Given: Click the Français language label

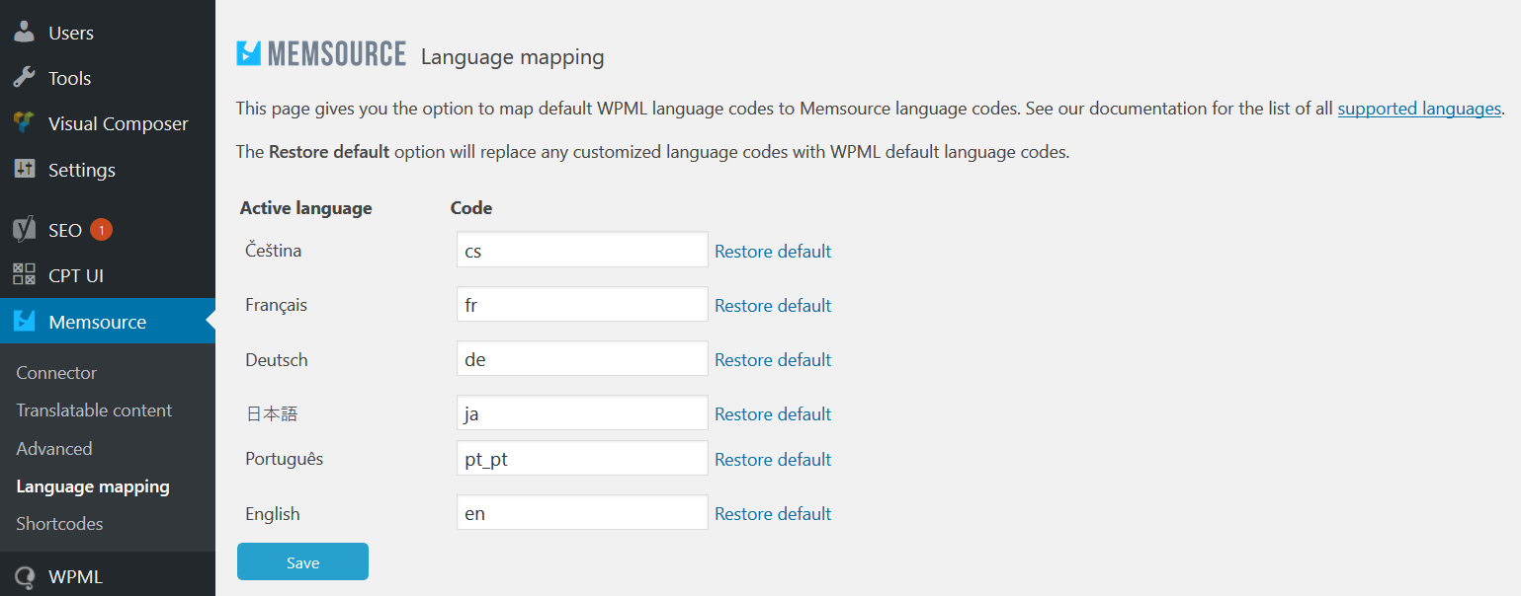Looking at the screenshot, I should click(x=277, y=305).
